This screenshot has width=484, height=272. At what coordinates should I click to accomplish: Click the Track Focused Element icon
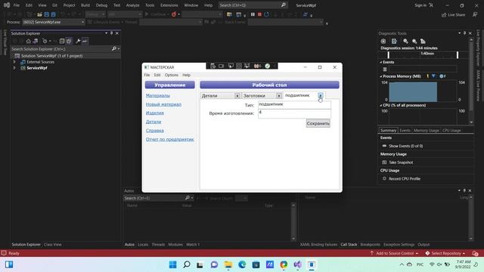pyautogui.click(x=247, y=66)
